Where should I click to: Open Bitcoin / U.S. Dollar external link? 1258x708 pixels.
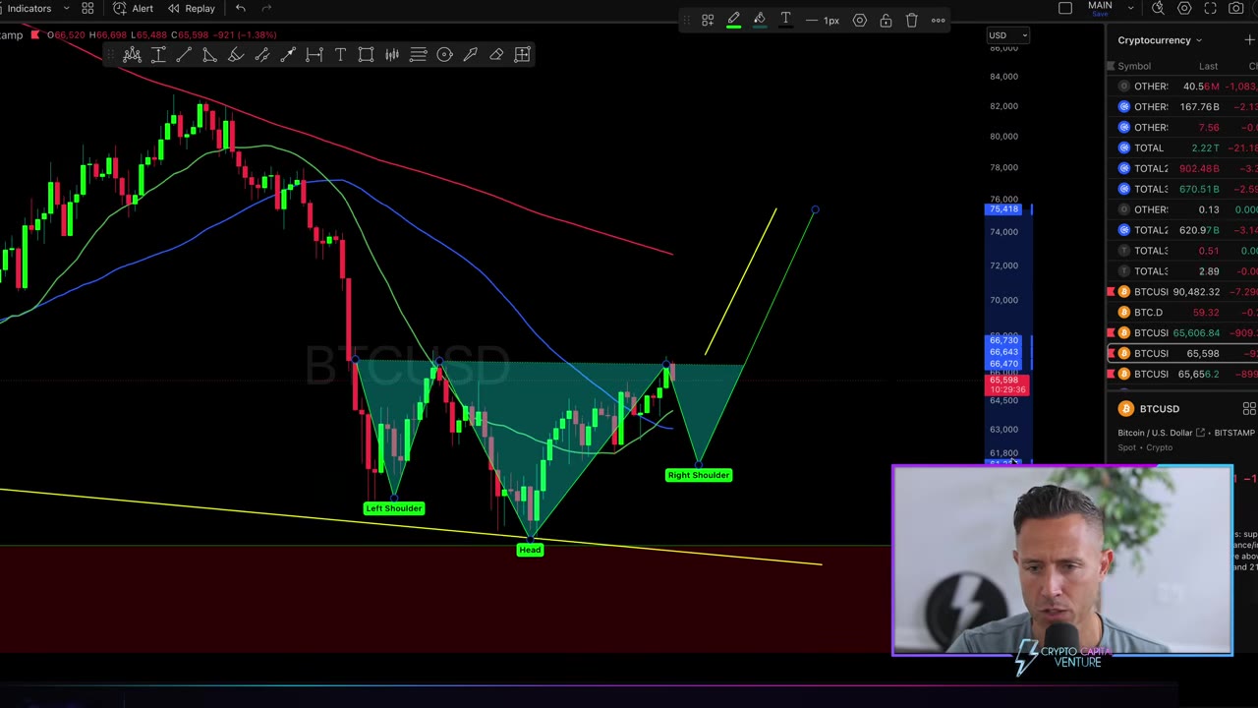pyautogui.click(x=1200, y=433)
